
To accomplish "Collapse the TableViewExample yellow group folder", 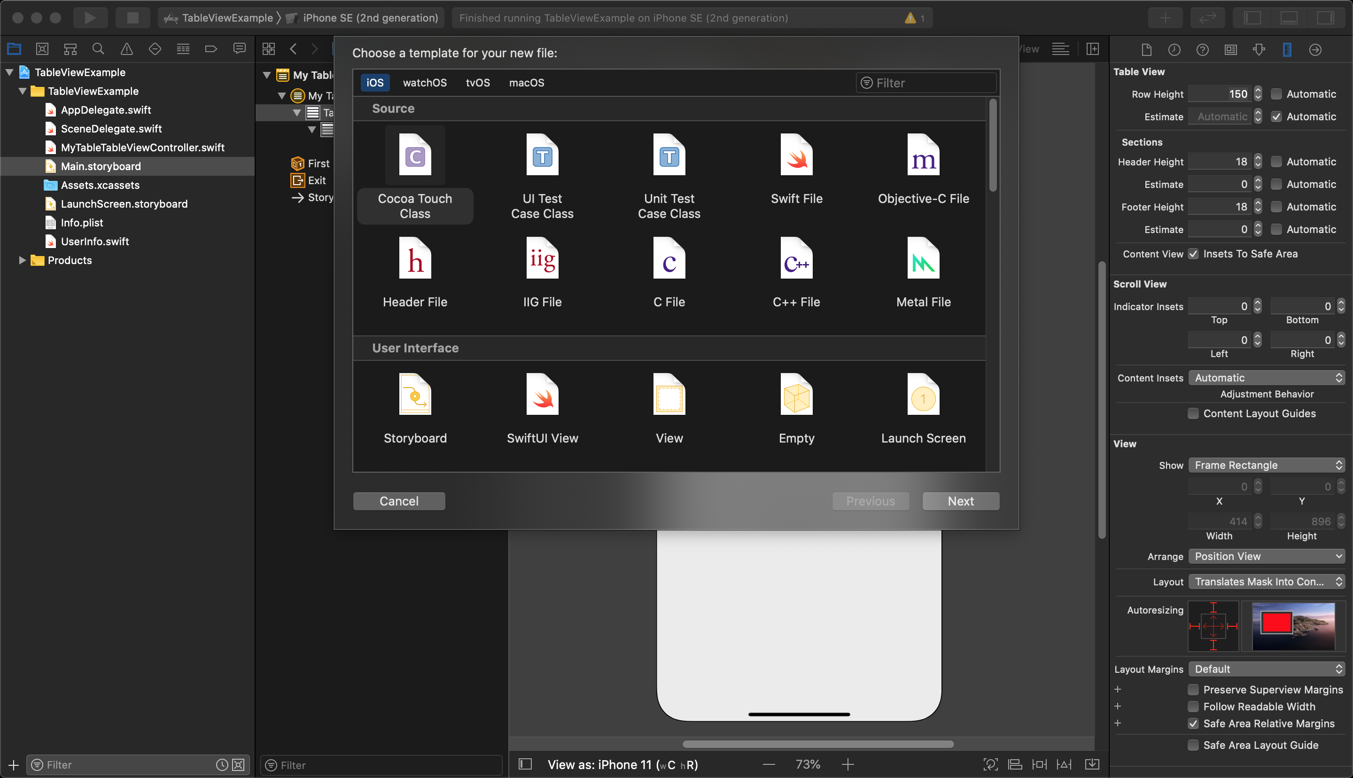I will click(x=22, y=91).
